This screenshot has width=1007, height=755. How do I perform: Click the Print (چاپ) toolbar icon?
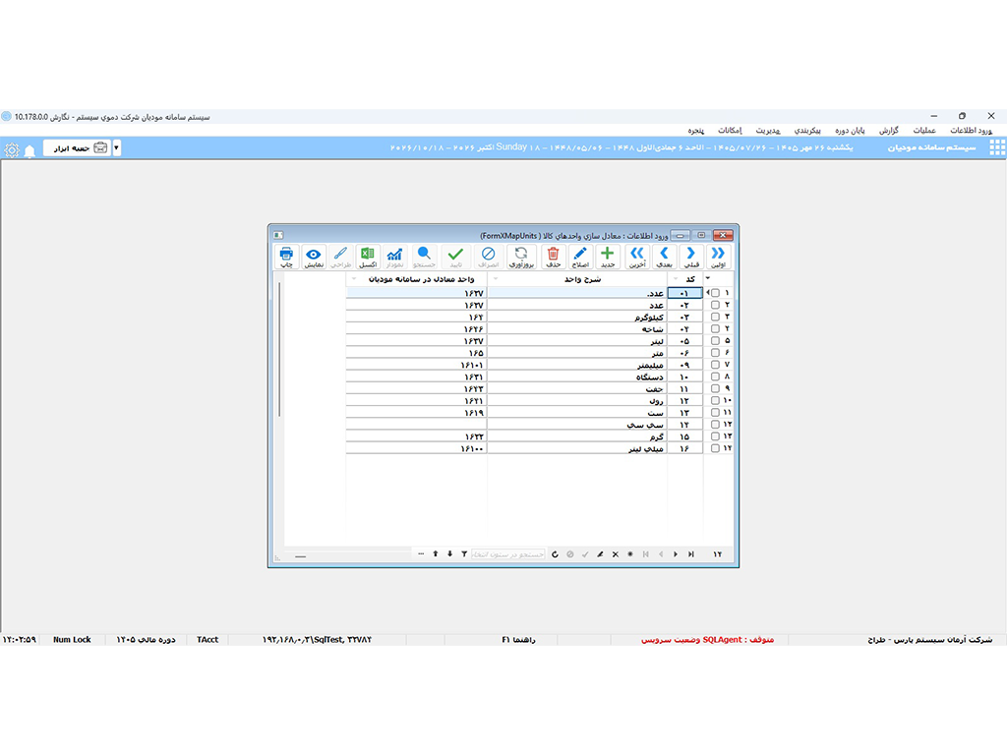(x=286, y=257)
